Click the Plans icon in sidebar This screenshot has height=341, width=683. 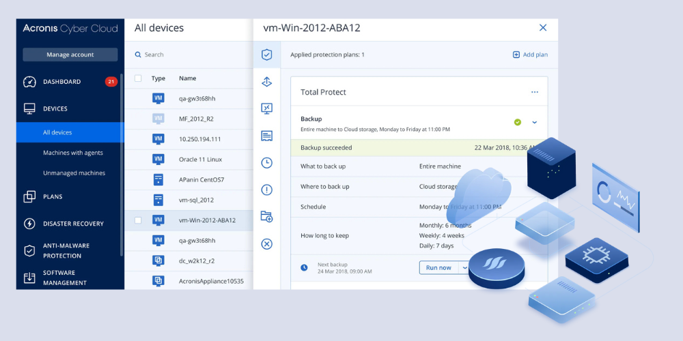pyautogui.click(x=29, y=196)
